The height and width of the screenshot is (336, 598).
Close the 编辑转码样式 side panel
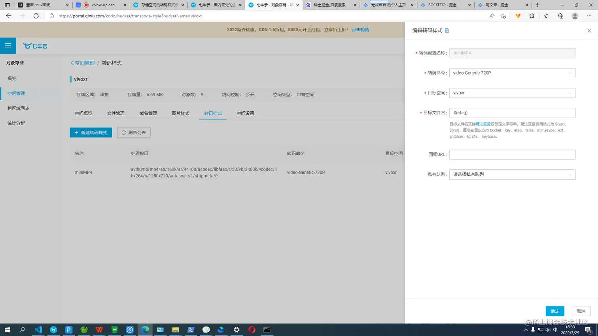tap(589, 30)
